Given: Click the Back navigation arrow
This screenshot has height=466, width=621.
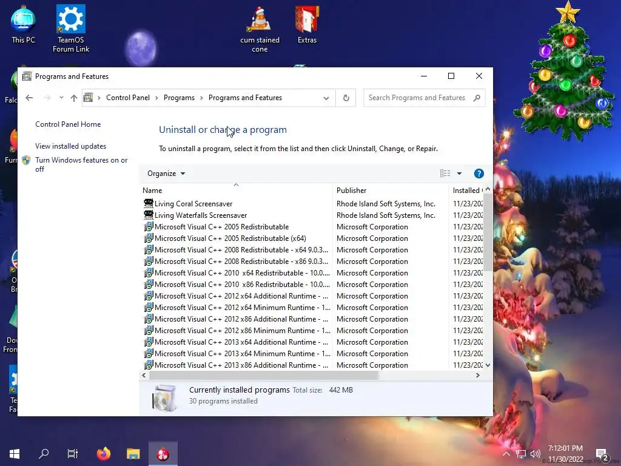Looking at the screenshot, I should point(29,98).
